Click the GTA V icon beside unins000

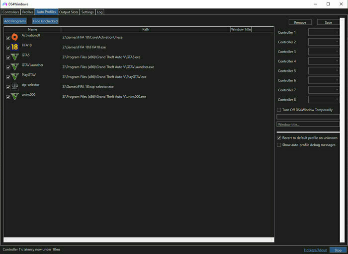[x=14, y=97]
